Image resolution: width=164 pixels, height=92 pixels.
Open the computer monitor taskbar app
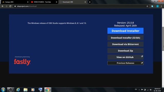tap(40, 89)
